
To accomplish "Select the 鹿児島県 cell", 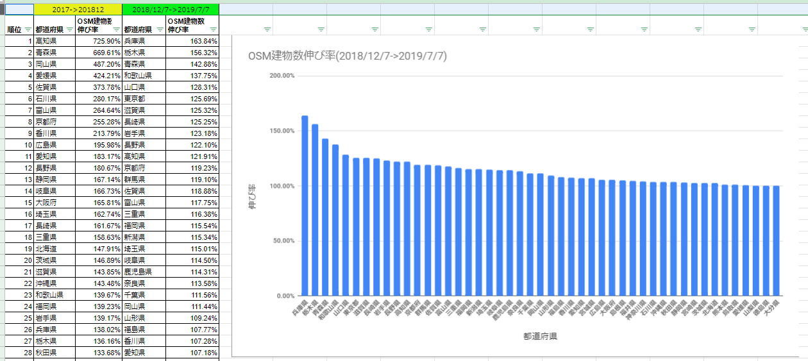I will [144, 272].
